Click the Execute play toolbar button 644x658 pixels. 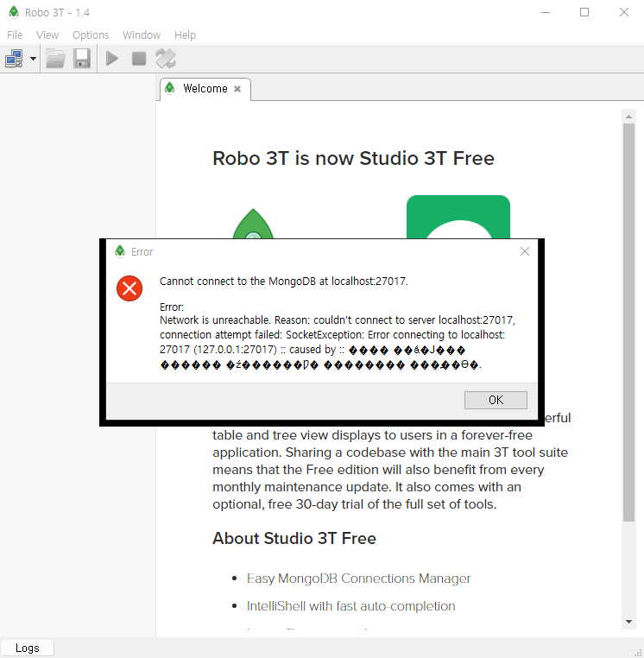click(112, 59)
